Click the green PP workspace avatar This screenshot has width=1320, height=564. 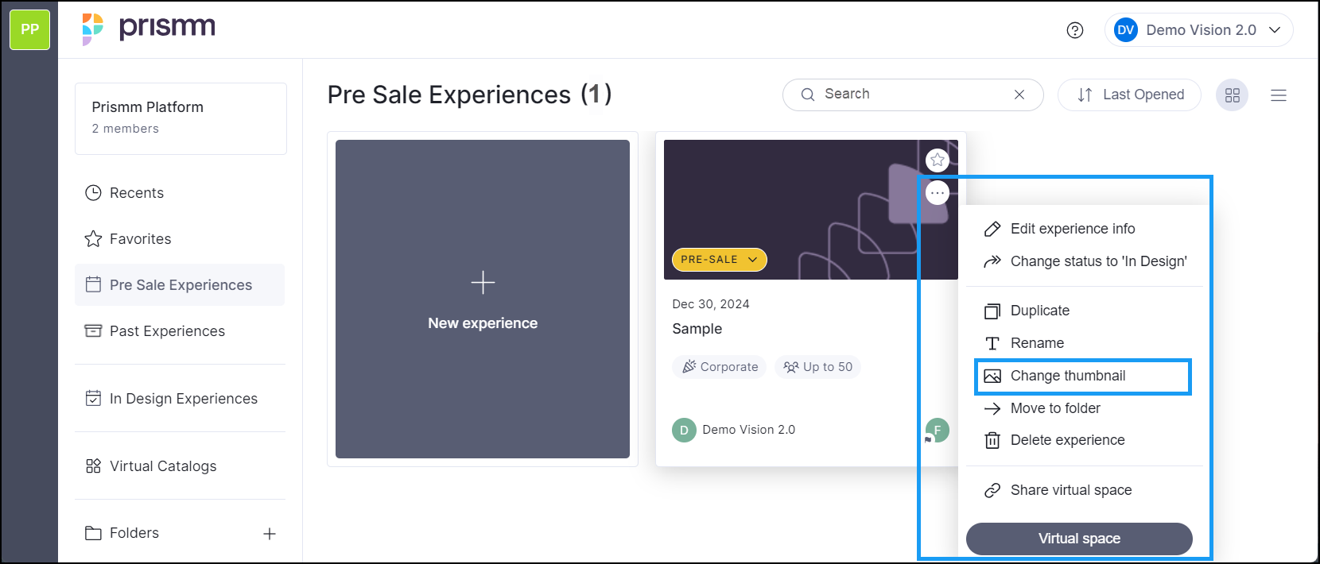point(29,29)
